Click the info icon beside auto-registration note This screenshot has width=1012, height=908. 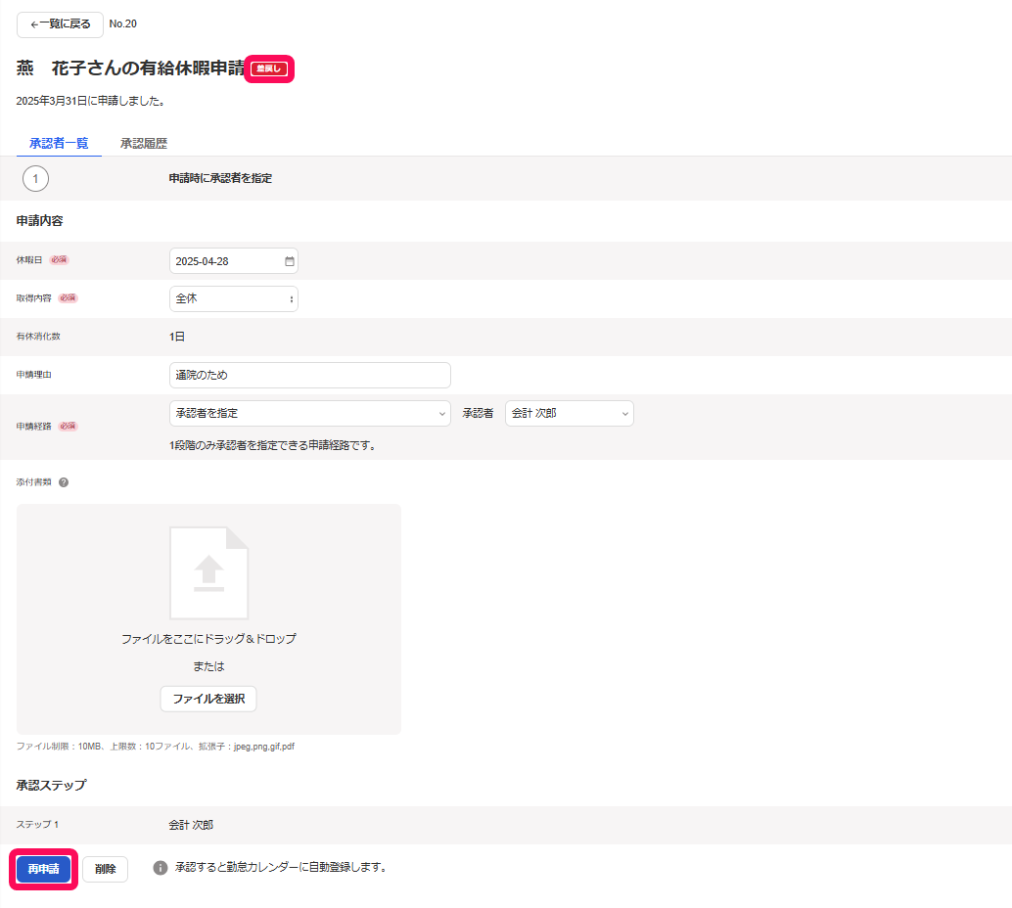(x=161, y=868)
